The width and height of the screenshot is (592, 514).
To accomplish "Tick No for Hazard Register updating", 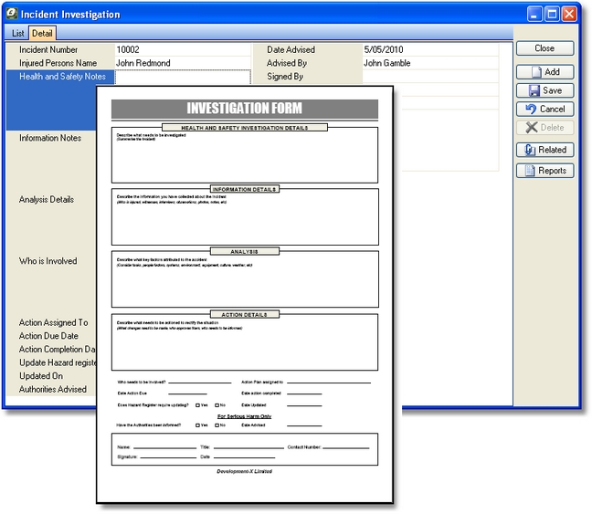I will coord(217,405).
